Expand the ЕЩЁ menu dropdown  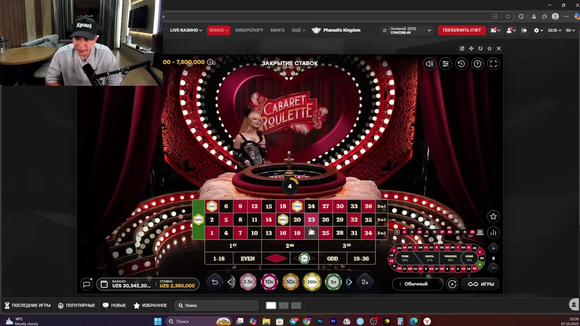[x=299, y=30]
